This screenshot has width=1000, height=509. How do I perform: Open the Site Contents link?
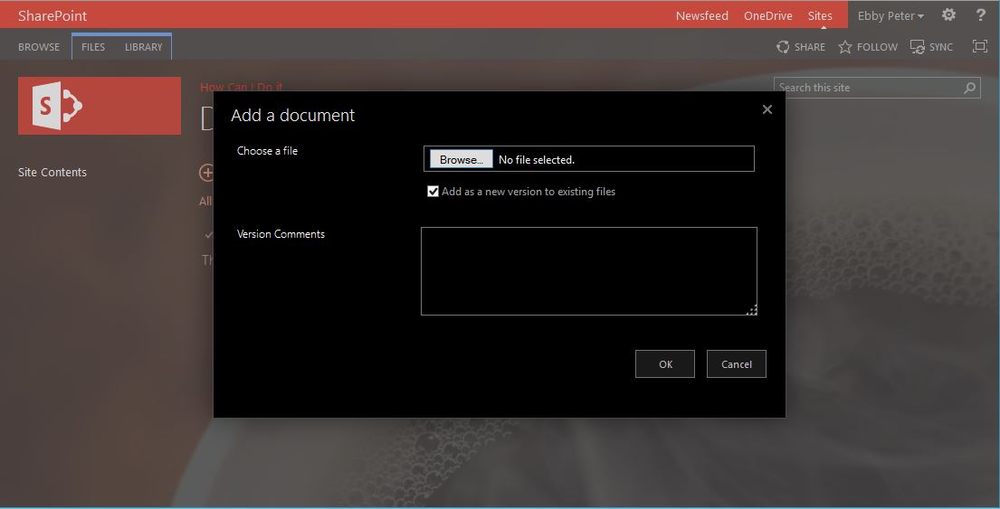52,172
